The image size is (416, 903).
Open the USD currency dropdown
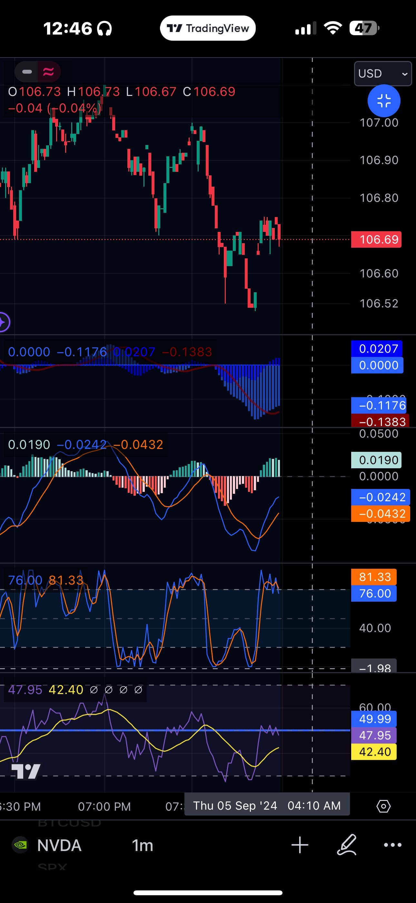[x=383, y=74]
